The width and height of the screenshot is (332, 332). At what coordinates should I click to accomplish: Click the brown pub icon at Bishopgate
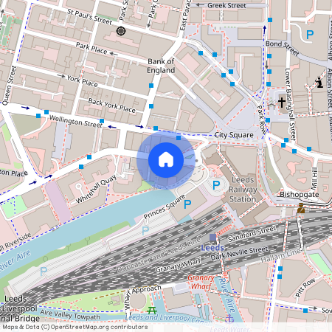coord(301,208)
